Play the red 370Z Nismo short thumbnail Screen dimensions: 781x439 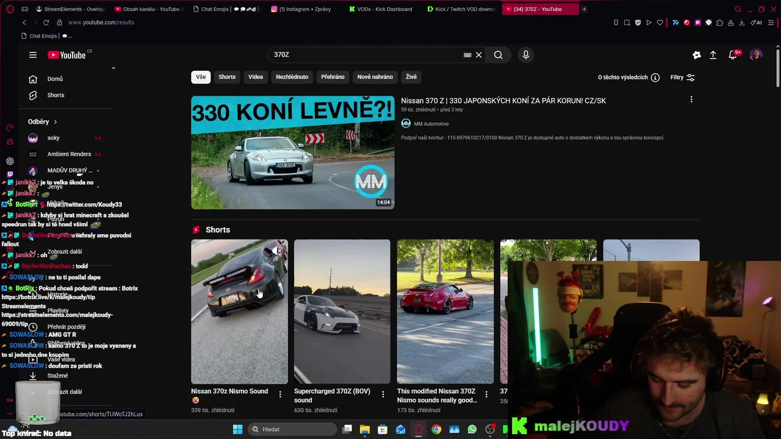[x=445, y=312]
